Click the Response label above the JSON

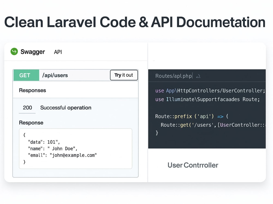pos(31,123)
